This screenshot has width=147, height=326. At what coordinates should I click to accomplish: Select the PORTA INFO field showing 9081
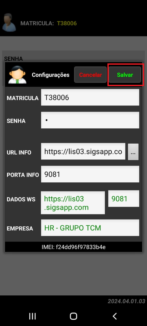click(90, 174)
